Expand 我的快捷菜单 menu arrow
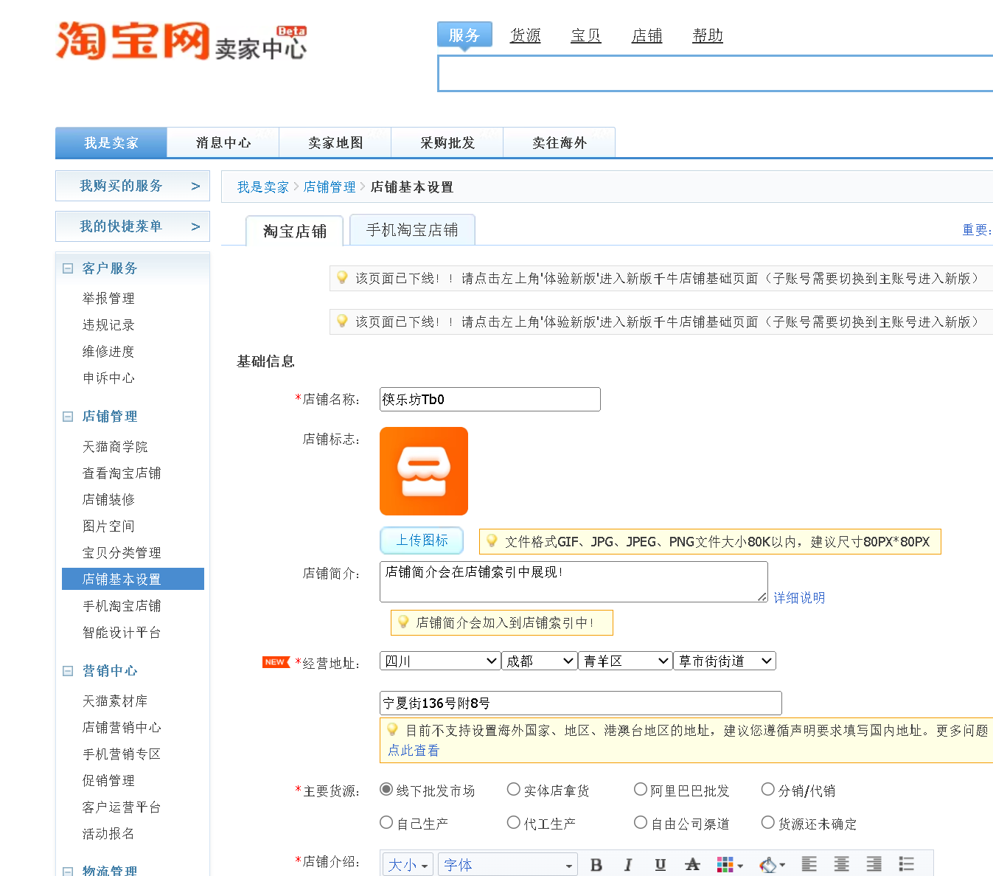This screenshot has height=876, width=993. (195, 226)
